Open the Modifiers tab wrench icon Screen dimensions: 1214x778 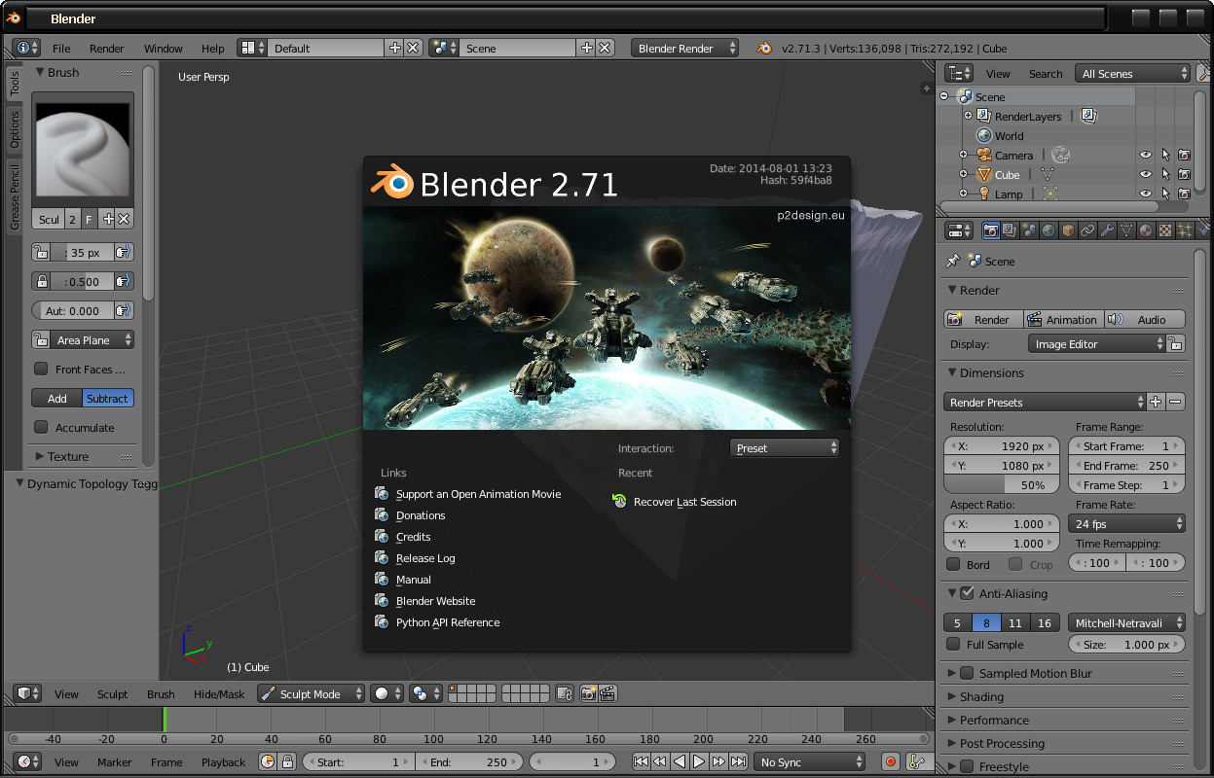point(1107,230)
